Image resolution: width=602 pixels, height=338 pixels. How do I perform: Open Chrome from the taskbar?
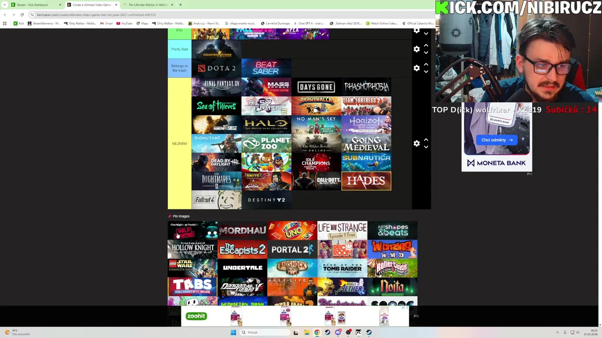pos(317,332)
